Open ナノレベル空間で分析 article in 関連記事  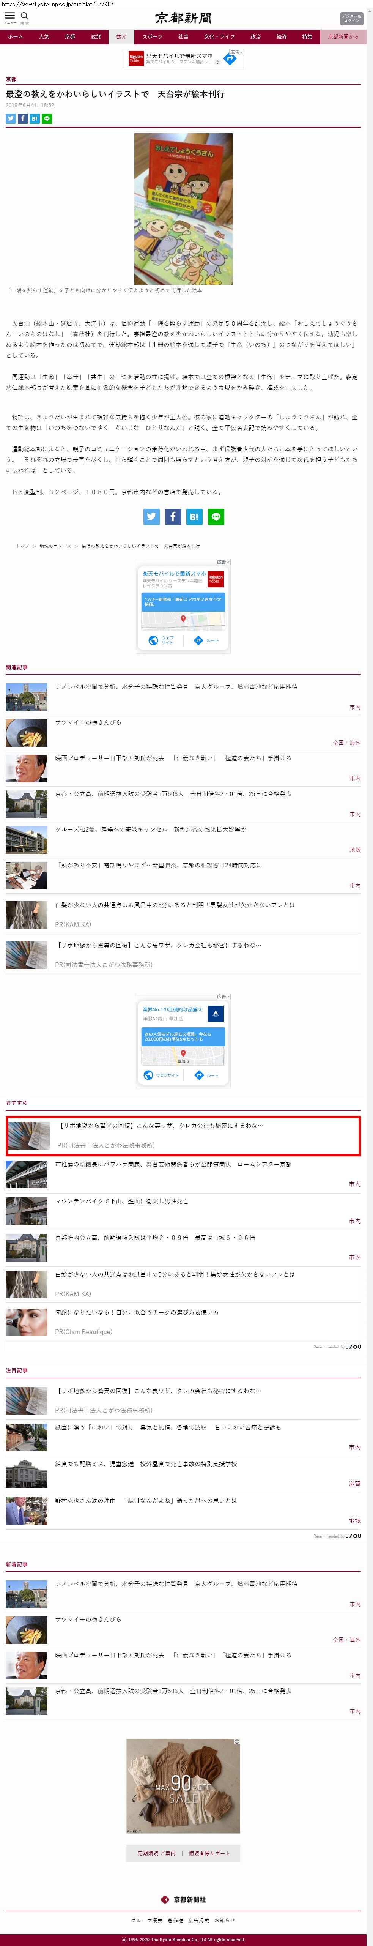coord(176,687)
